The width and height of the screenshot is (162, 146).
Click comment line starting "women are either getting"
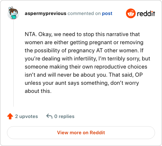click(84, 43)
